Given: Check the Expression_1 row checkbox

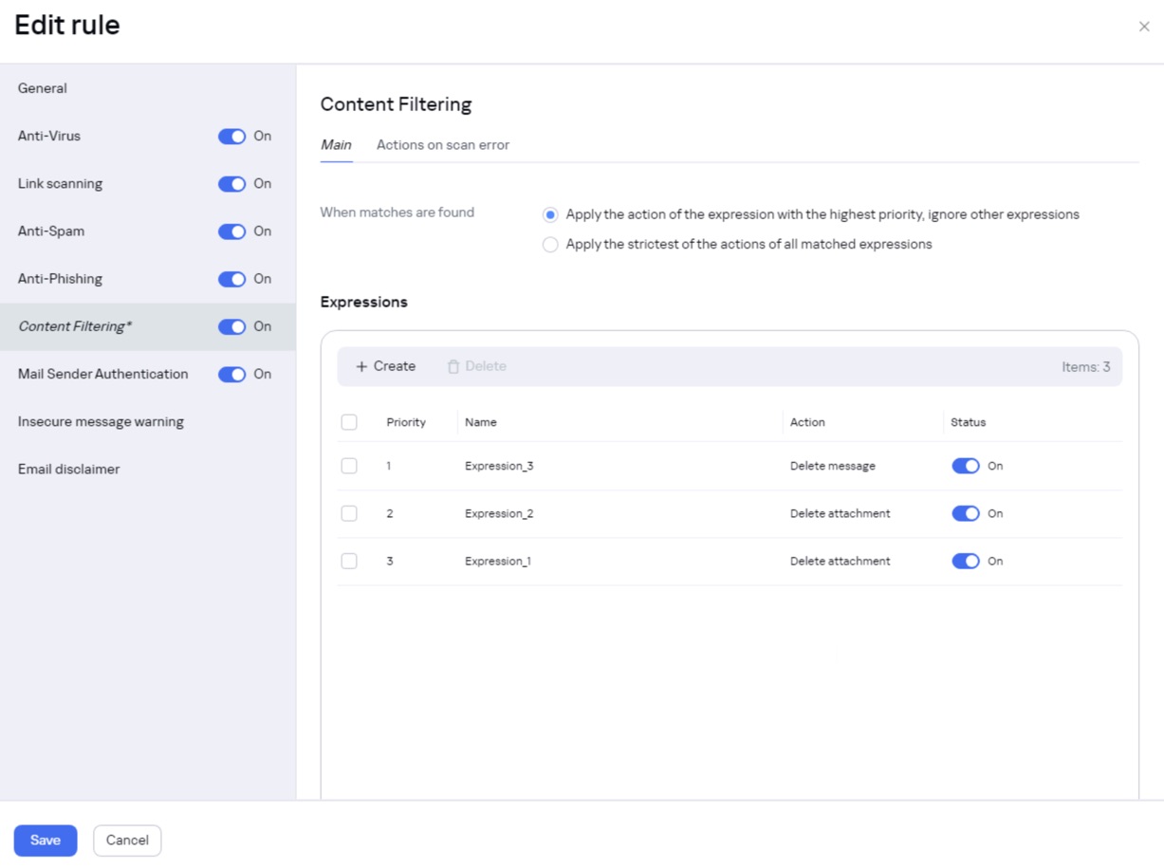Looking at the screenshot, I should click(x=349, y=561).
